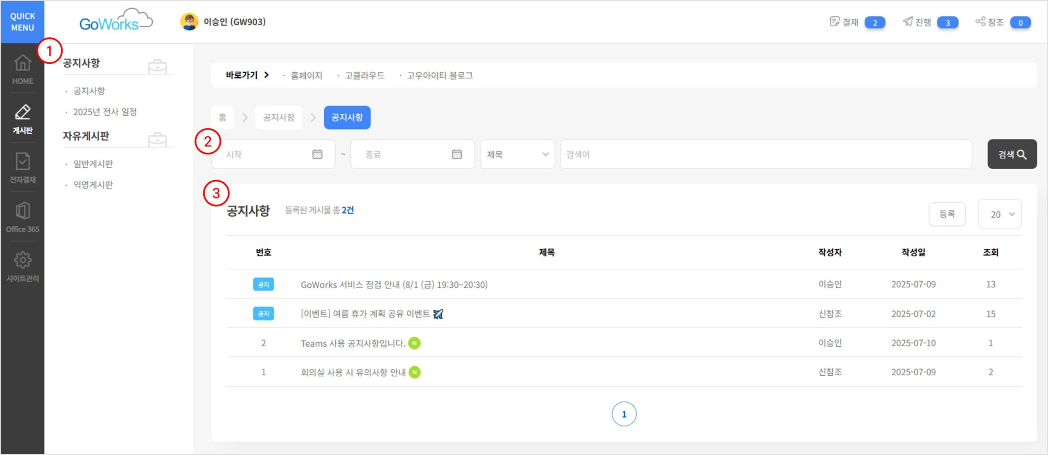Click the GoWorks cloud logo

116,21
